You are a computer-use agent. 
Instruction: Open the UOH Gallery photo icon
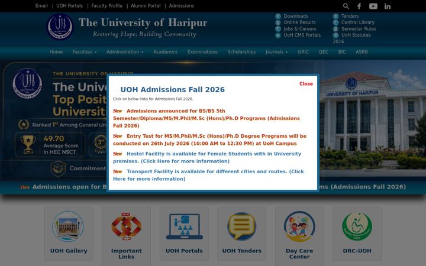(x=68, y=226)
